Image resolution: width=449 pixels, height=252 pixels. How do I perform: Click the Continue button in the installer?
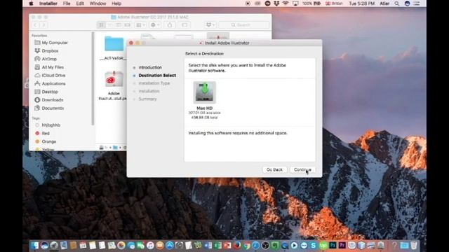pos(302,169)
